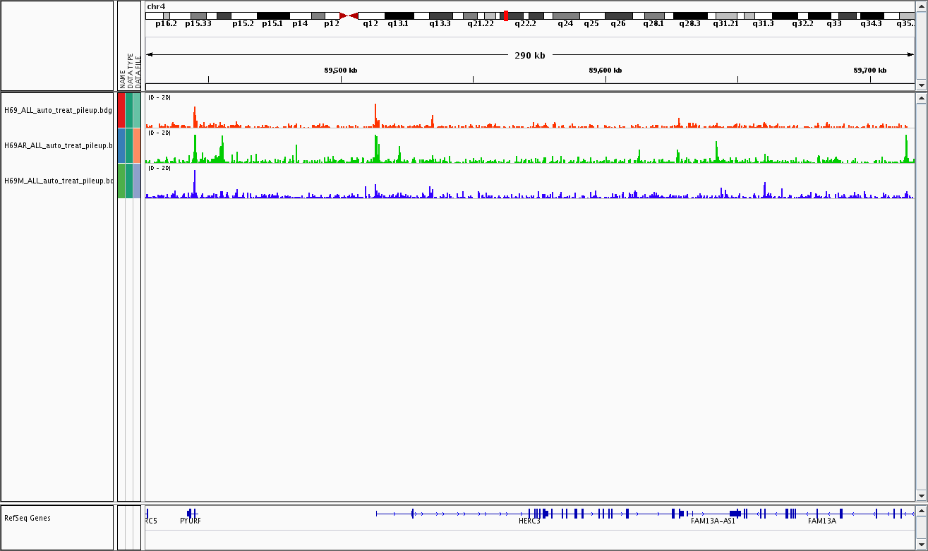Select the H69_ALL_auto_treat_pileup.bdg track name

(58, 110)
